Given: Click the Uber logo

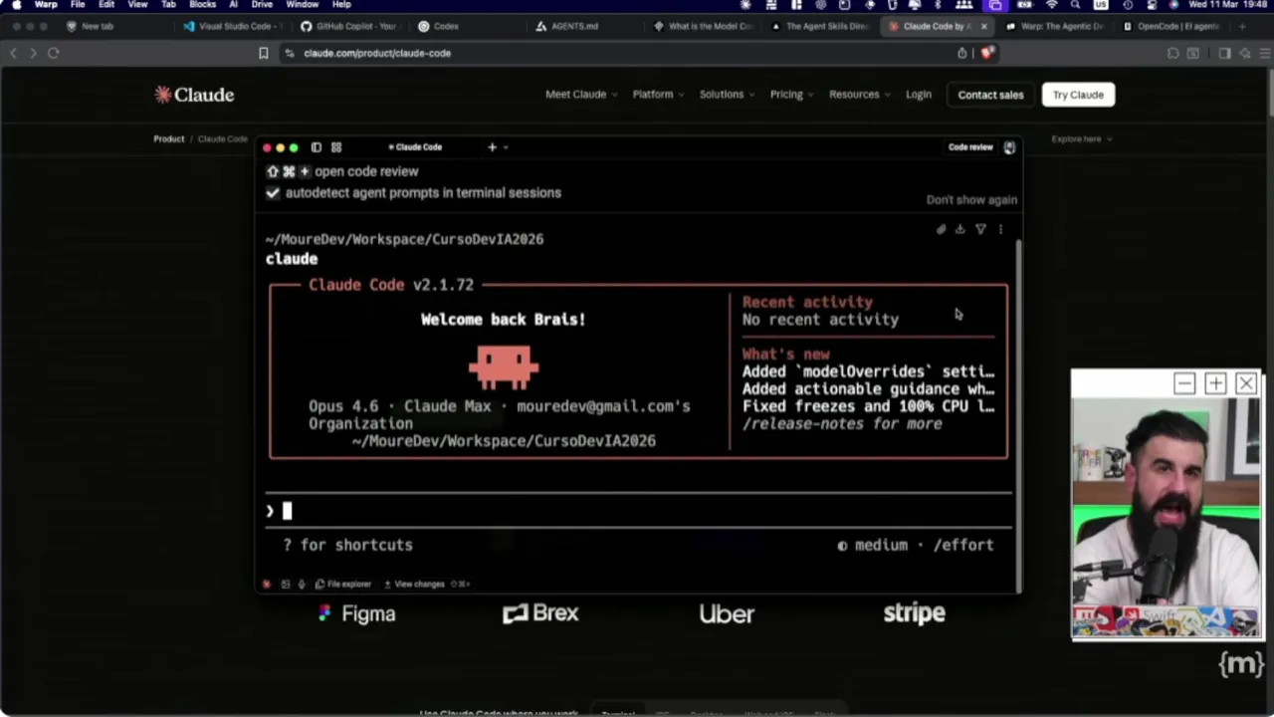Looking at the screenshot, I should pyautogui.click(x=727, y=614).
